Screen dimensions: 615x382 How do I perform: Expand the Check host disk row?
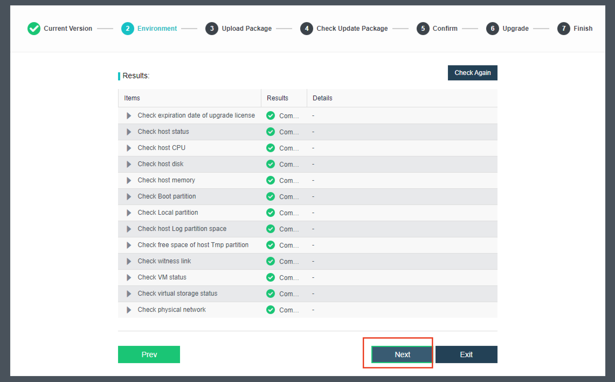[x=129, y=164]
